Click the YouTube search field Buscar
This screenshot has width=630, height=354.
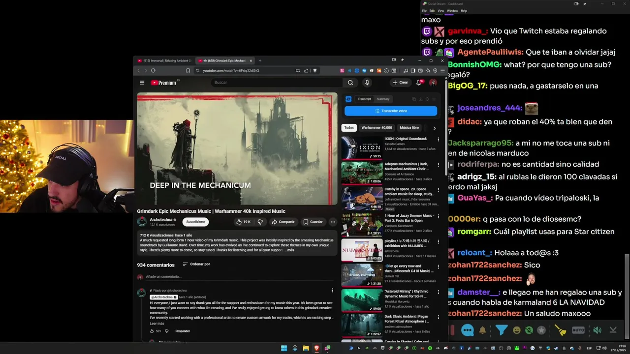click(276, 83)
